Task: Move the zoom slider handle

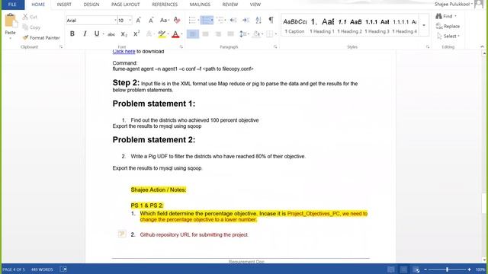Action: [x=447, y=269]
